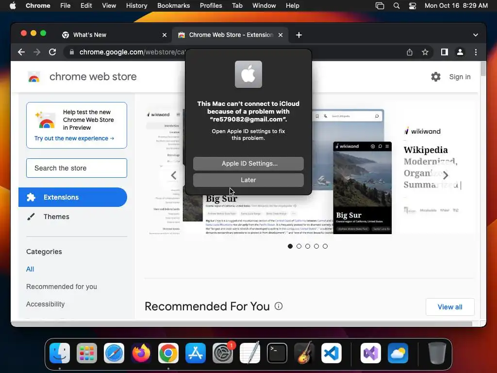The height and width of the screenshot is (373, 497).
Task: Click the Search the store field
Action: (77, 168)
